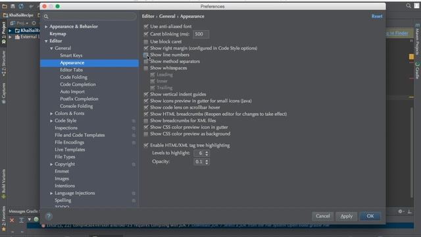Image resolution: width=421 pixels, height=237 pixels.
Task: Check Show breadcrumbs for XML files
Action: (x=146, y=120)
